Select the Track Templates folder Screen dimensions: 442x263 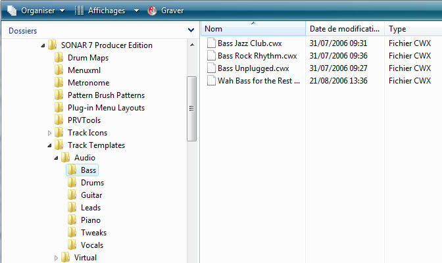96,145
